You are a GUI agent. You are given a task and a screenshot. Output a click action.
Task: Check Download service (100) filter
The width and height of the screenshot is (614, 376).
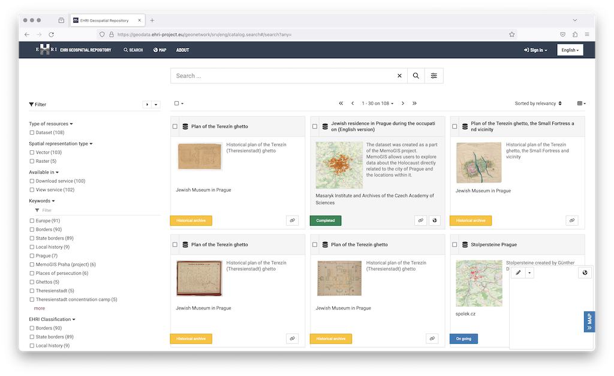(32, 181)
